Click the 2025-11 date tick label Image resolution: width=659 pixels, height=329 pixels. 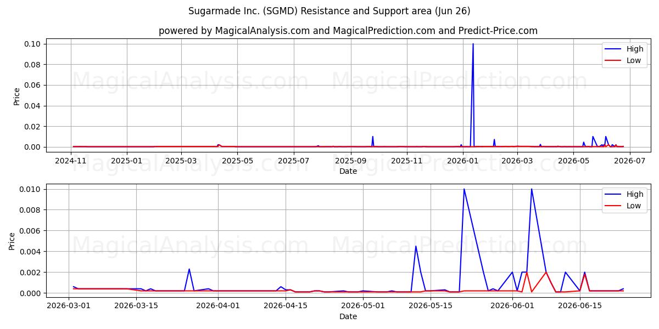(x=406, y=161)
